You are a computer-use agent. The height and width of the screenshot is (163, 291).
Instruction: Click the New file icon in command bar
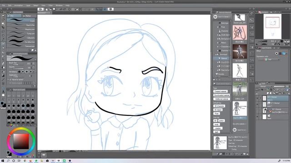coord(46,9)
